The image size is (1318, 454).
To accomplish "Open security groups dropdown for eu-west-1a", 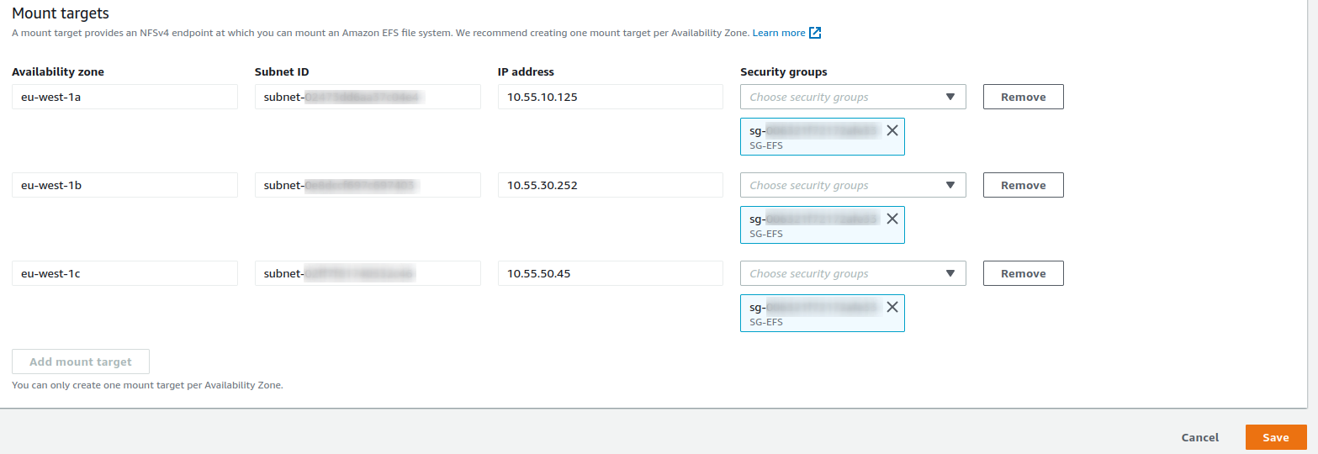I will (853, 97).
